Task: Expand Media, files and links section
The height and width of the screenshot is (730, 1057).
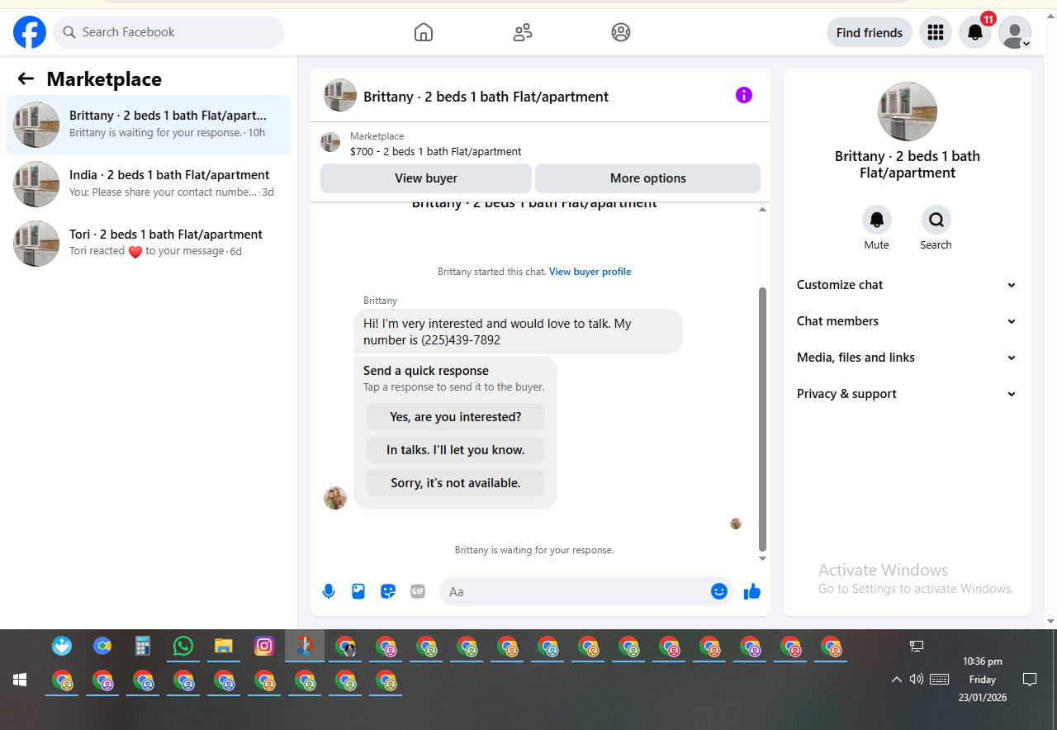Action: pyautogui.click(x=908, y=358)
